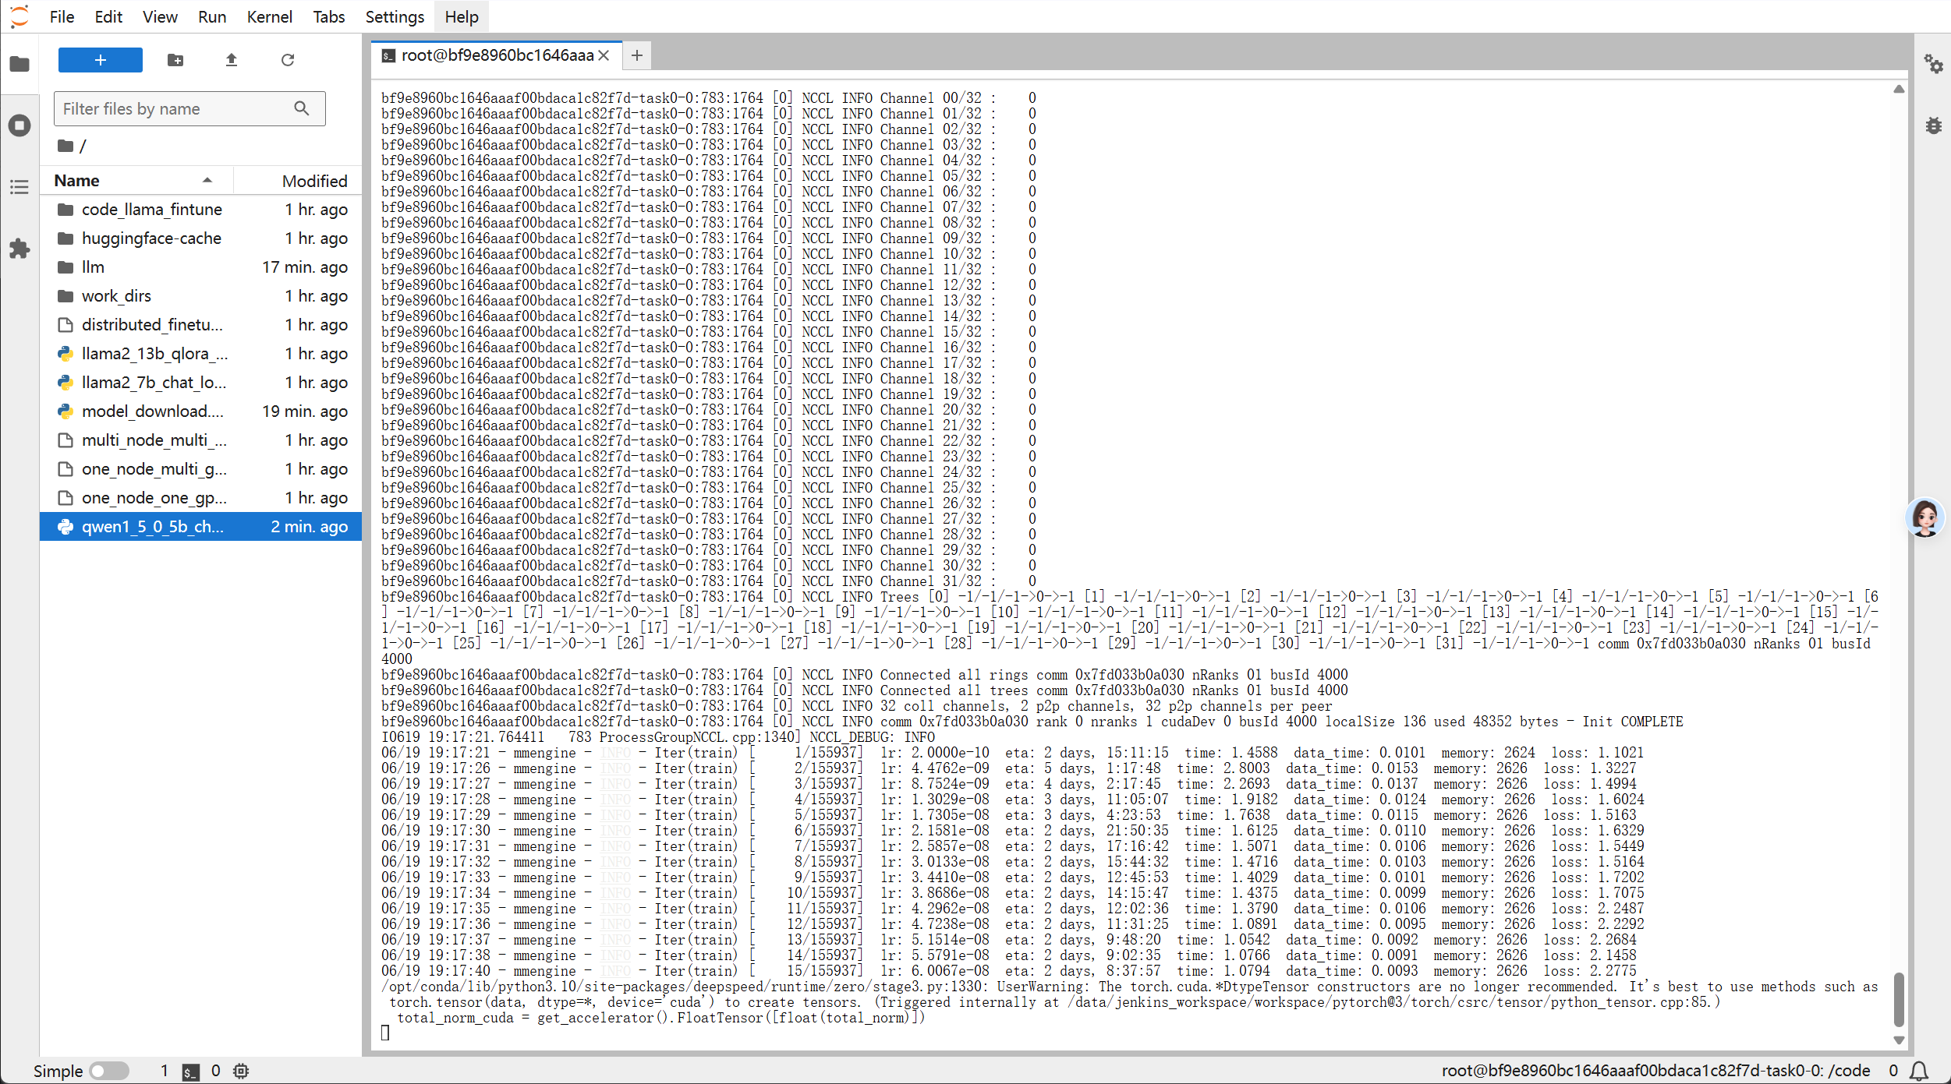Screen dimensions: 1951x1084
Task: Add a new tab with plus button
Action: (x=637, y=55)
